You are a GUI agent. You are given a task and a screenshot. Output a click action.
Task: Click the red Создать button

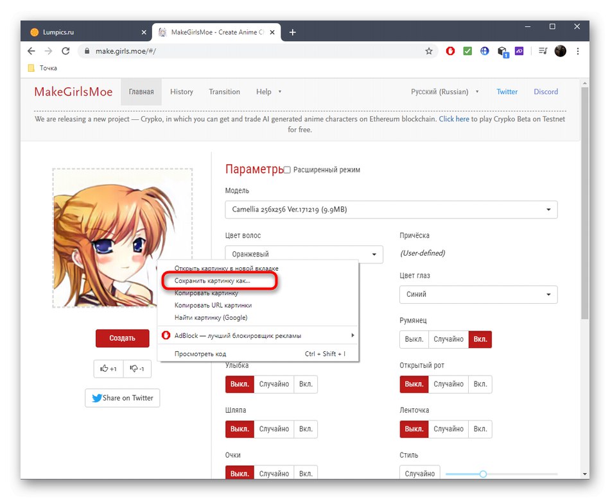(122, 338)
